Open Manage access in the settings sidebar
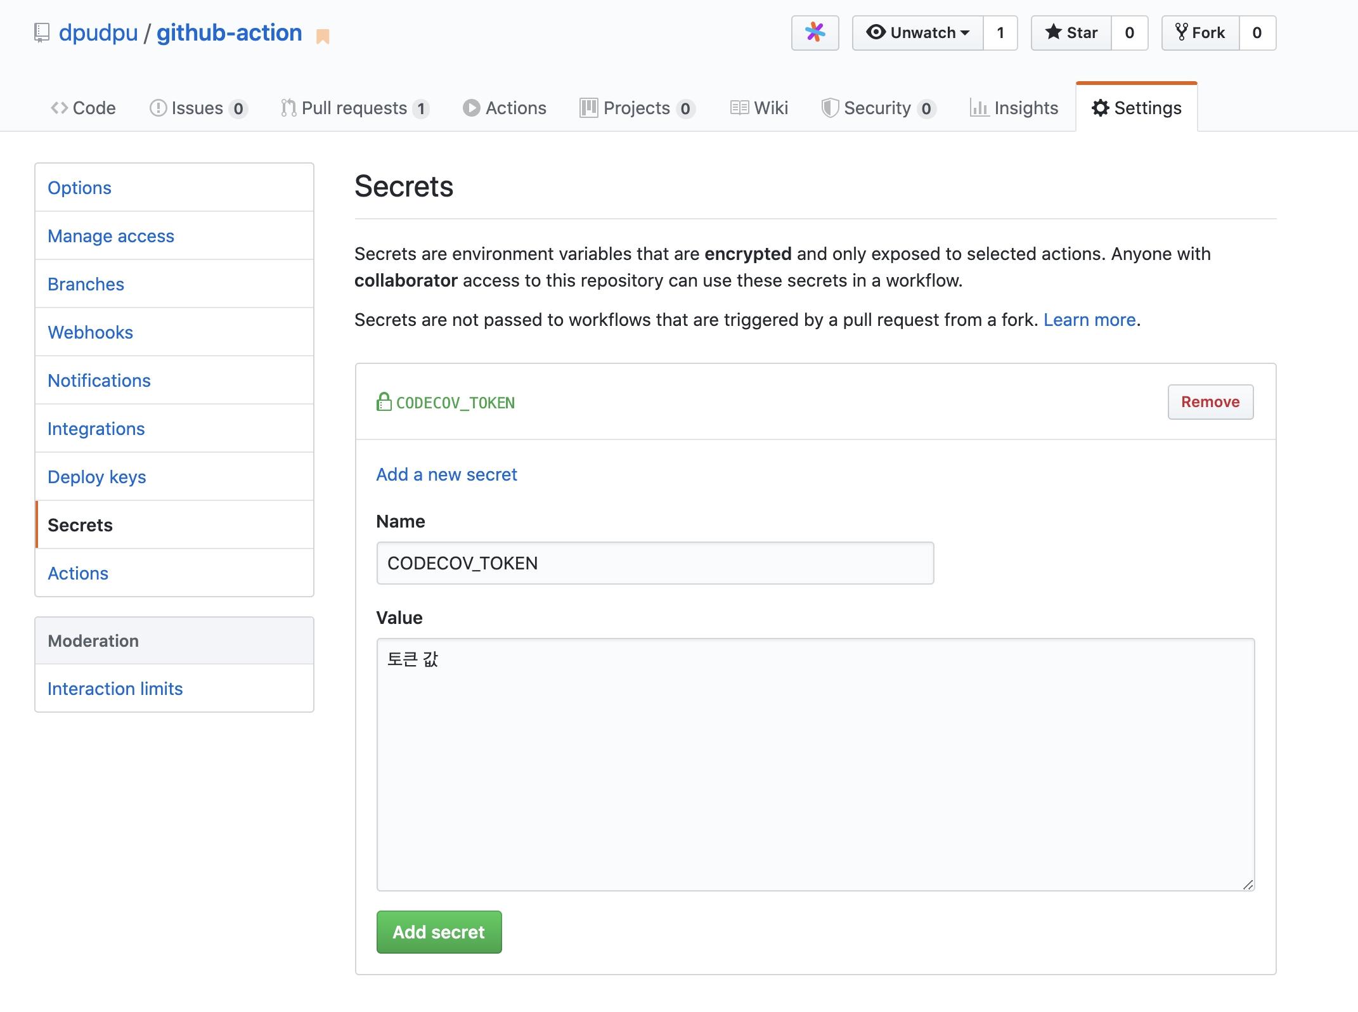This screenshot has width=1358, height=1012. click(111, 236)
